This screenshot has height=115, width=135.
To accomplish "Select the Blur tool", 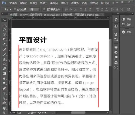I will click(x=4, y=78).
